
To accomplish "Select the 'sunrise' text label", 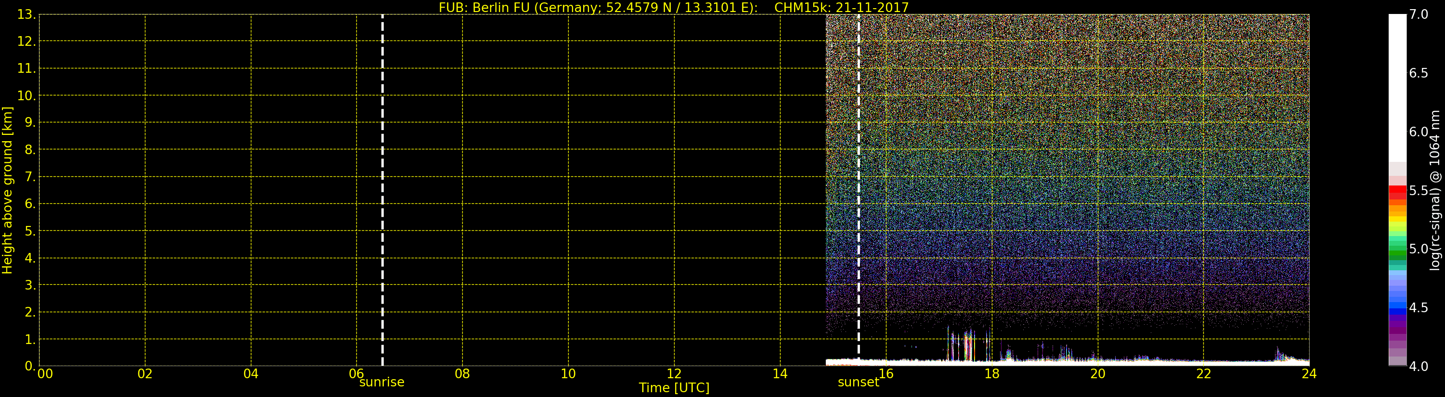I will coord(381,383).
